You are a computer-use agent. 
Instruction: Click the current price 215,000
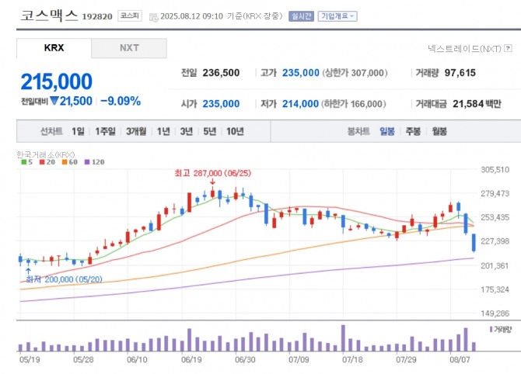[57, 81]
